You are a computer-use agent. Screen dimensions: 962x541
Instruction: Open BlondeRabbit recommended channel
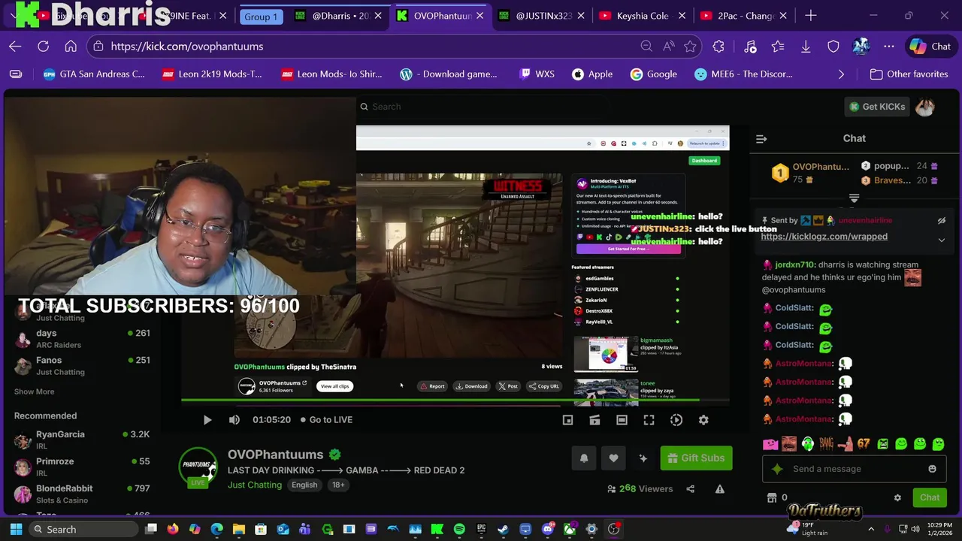tap(81, 494)
